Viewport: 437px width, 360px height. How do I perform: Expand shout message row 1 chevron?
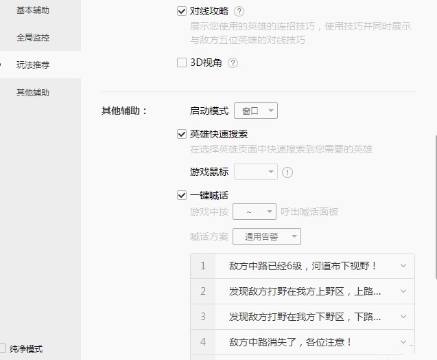pyautogui.click(x=403, y=266)
